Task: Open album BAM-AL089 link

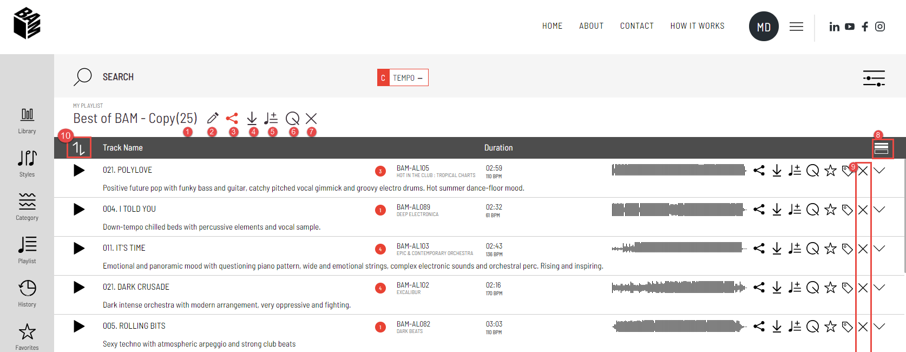Action: 413,207
